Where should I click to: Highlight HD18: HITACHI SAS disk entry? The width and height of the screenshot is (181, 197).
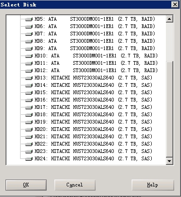93,114
